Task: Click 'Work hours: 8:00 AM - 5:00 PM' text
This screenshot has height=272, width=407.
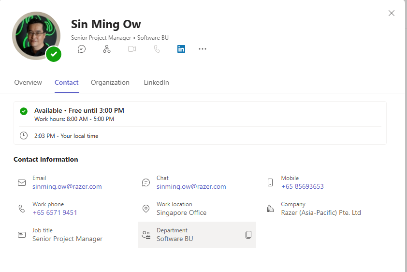Action: click(74, 119)
